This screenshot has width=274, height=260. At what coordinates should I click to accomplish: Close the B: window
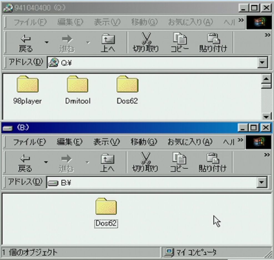(266, 128)
